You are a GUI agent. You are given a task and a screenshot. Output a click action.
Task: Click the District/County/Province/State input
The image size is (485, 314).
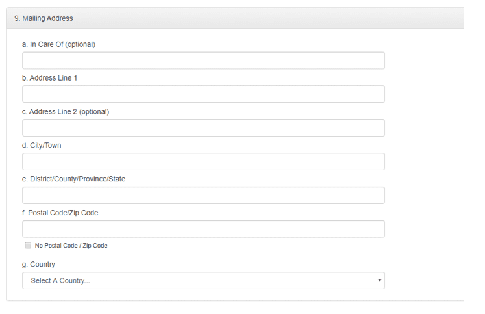[203, 196]
